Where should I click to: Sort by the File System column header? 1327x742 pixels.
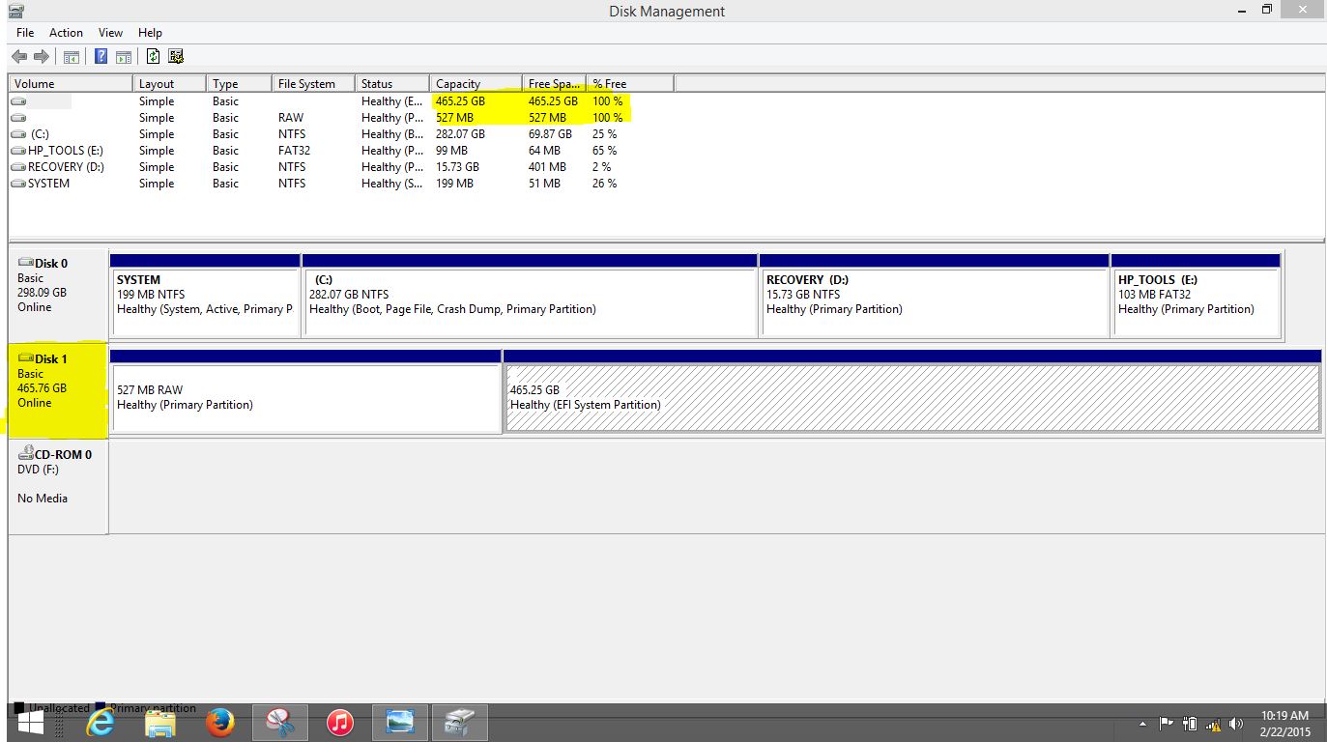[x=313, y=84]
